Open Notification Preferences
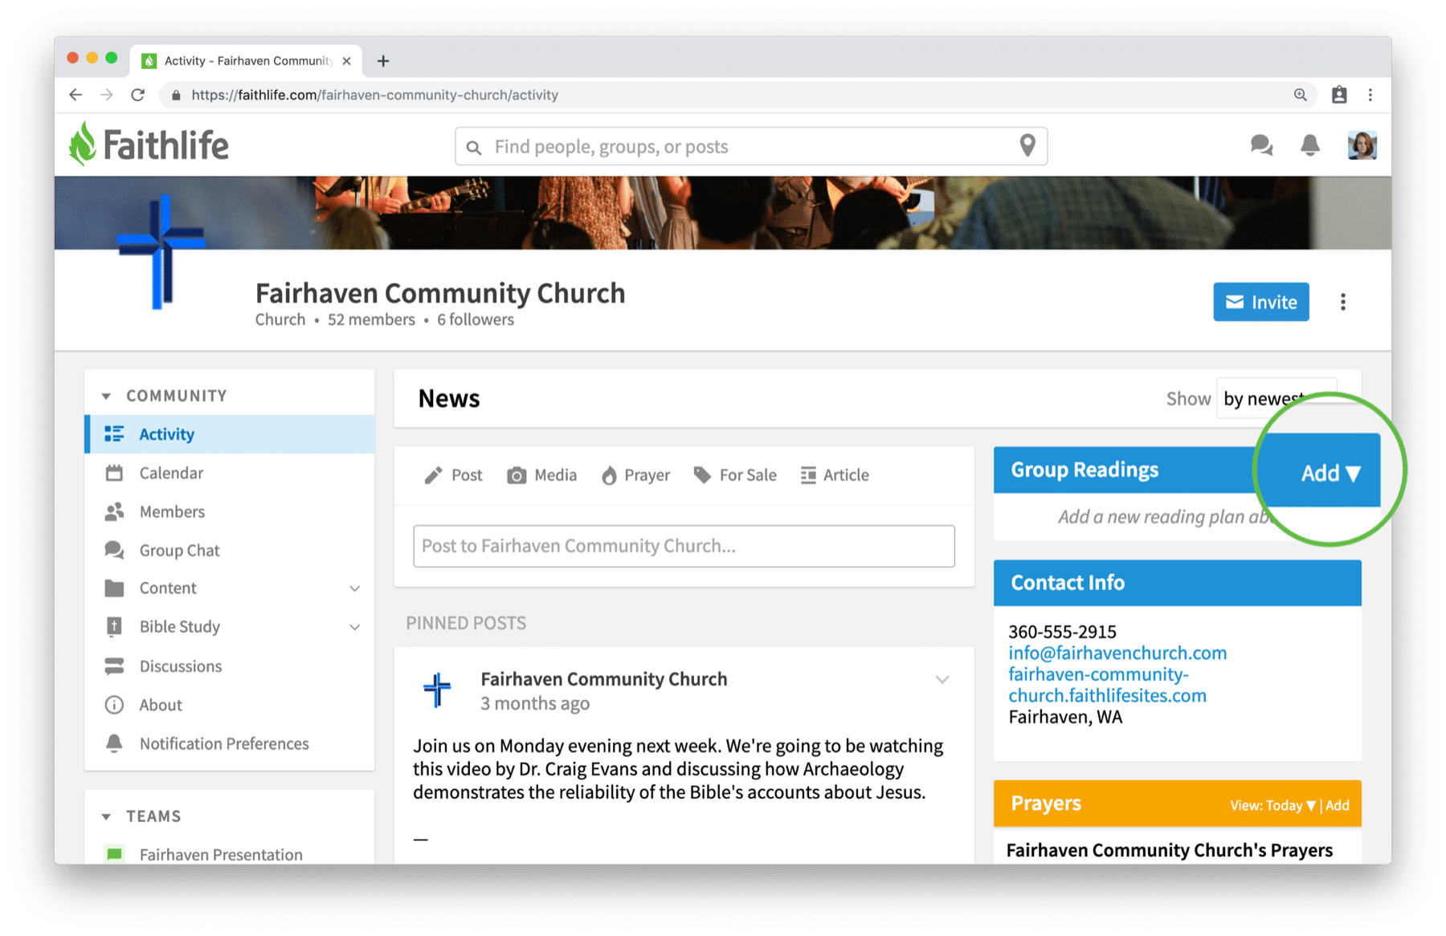The width and height of the screenshot is (1446, 936). coord(230,743)
